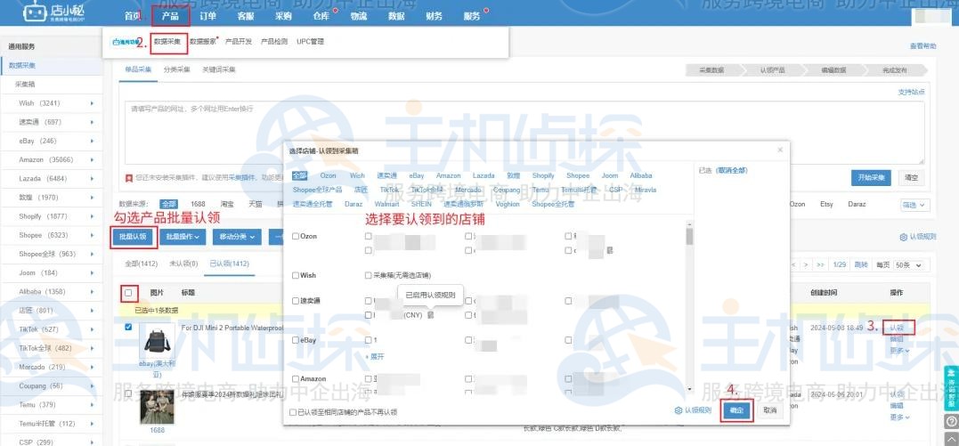Expand the TikTok (627) sidebar item
This screenshot has height=446, width=959.
point(92,329)
